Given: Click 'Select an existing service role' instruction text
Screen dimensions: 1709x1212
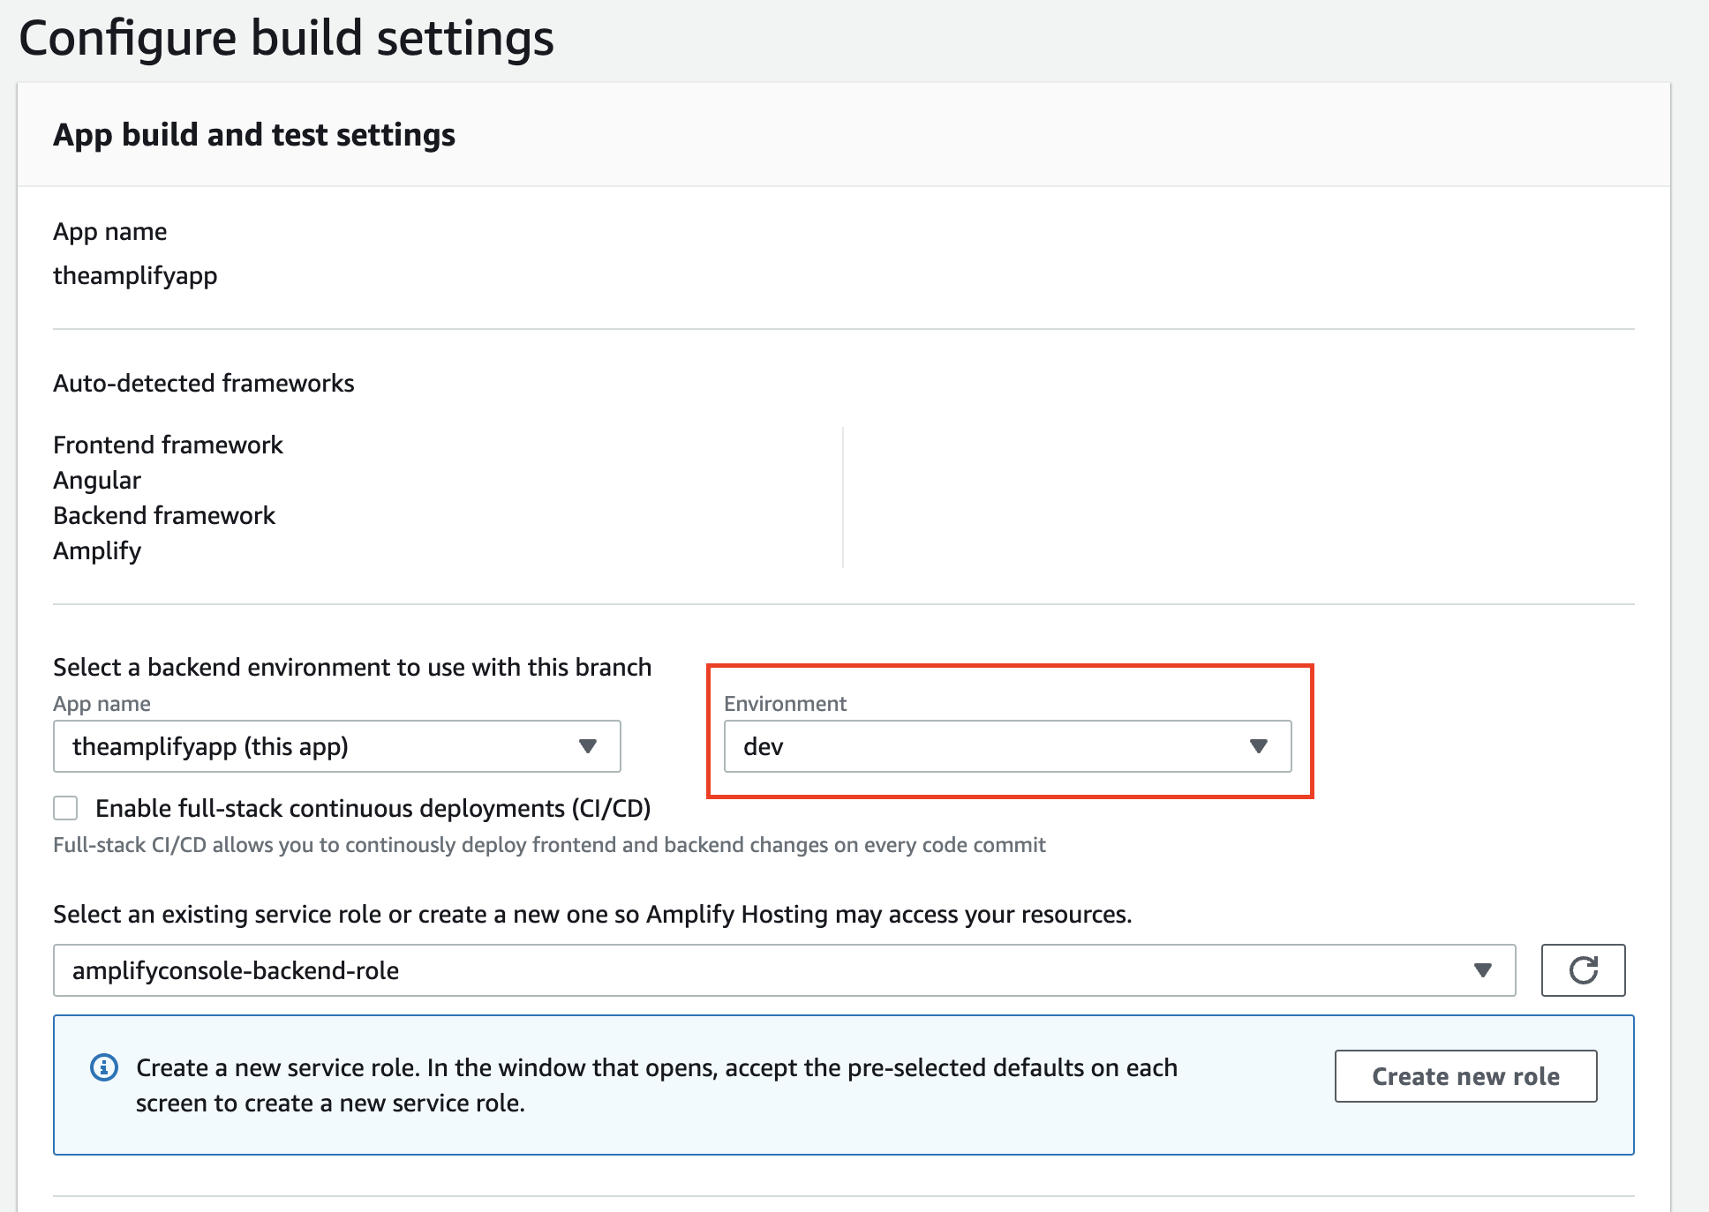Looking at the screenshot, I should [x=592, y=914].
